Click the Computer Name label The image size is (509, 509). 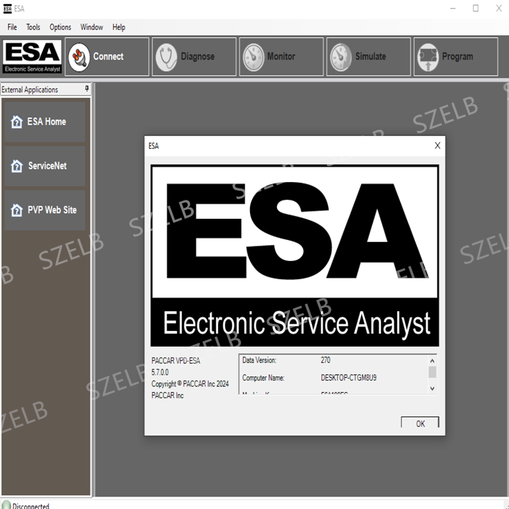pos(263,378)
